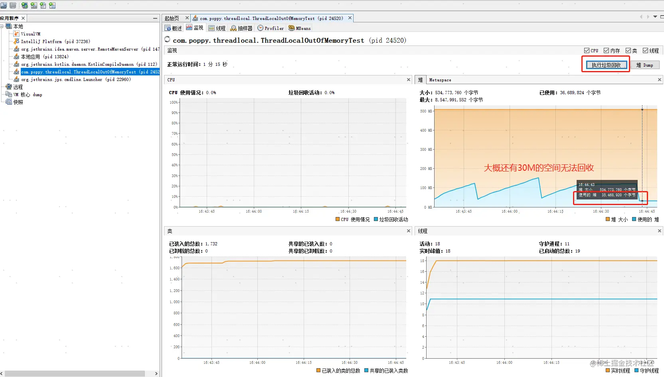Viewport: 664px width, 377px height.
Task: Uncheck the 内存 memory chart checkbox
Action: pos(606,51)
